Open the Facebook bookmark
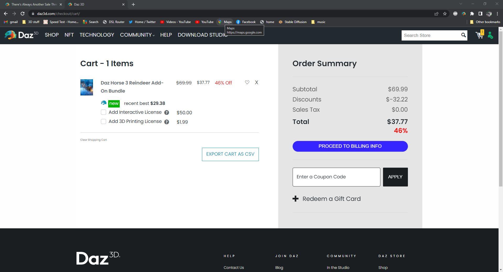 246,22
